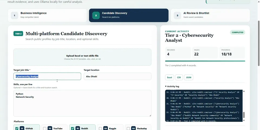The width and height of the screenshot is (260, 130).
Task: Click the activity log scroll up arrow
Action: click(x=244, y=91)
